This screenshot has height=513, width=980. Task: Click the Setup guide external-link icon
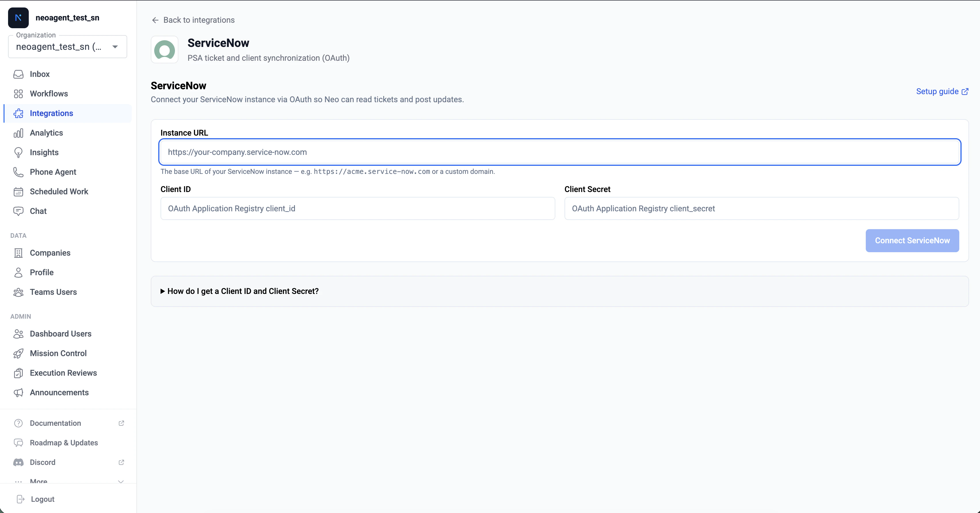coord(965,92)
